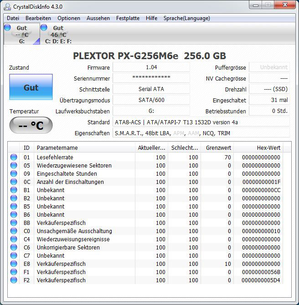This screenshot has width=299, height=305.
Task: Open the Festplatte menu
Action: (128, 18)
